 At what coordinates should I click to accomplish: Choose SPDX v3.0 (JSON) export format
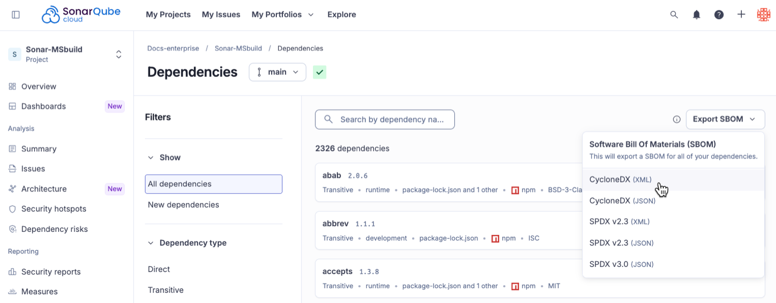pos(674,264)
